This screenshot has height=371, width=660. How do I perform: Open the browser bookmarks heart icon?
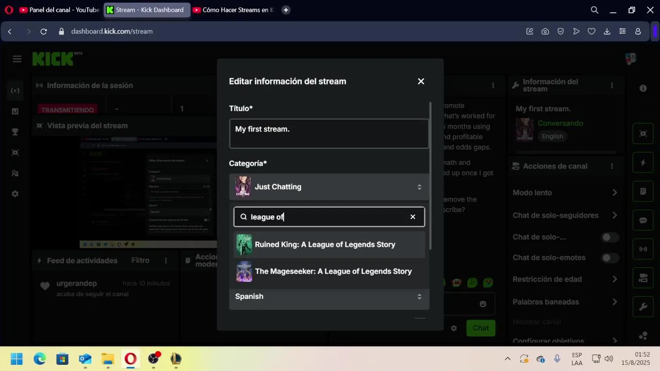coord(591,31)
